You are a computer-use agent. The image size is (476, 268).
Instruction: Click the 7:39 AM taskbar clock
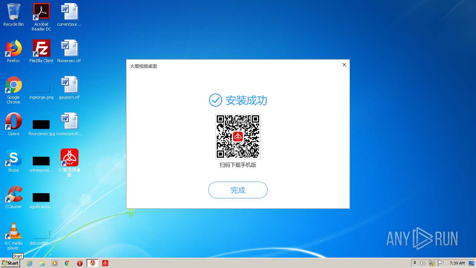pyautogui.click(x=457, y=263)
